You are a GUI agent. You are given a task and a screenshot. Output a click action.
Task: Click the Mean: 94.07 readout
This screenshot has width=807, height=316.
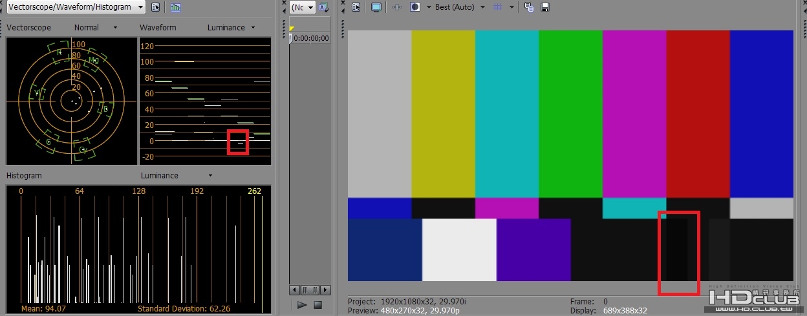pos(43,309)
